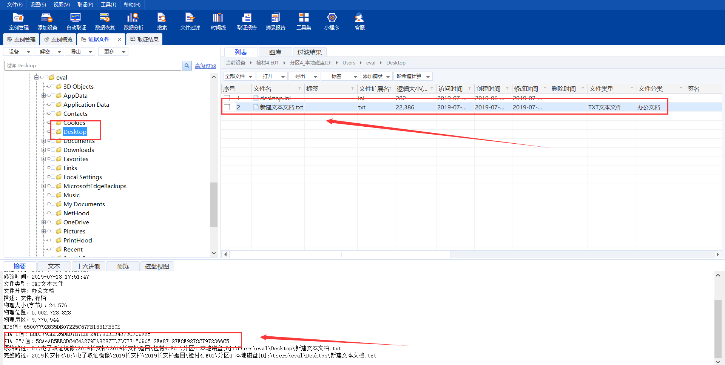Check the Downloads folder checkbox in tree
Viewport: 725px width, 365px height.
(x=53, y=150)
